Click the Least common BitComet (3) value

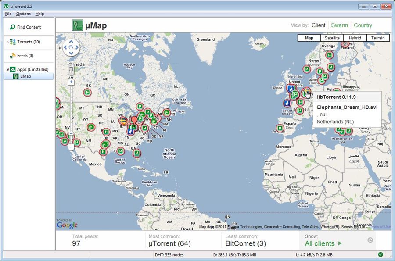click(246, 243)
